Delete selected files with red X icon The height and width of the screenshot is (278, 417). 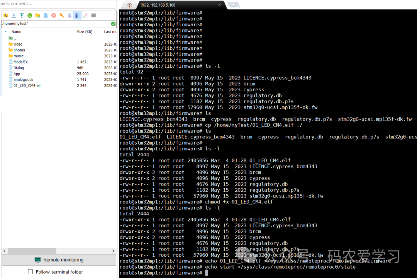(54, 15)
